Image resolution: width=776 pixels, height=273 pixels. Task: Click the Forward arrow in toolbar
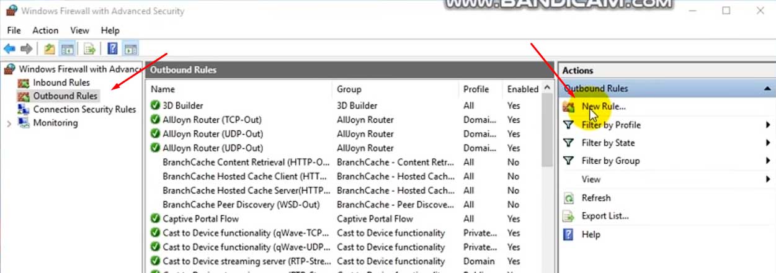tap(26, 48)
